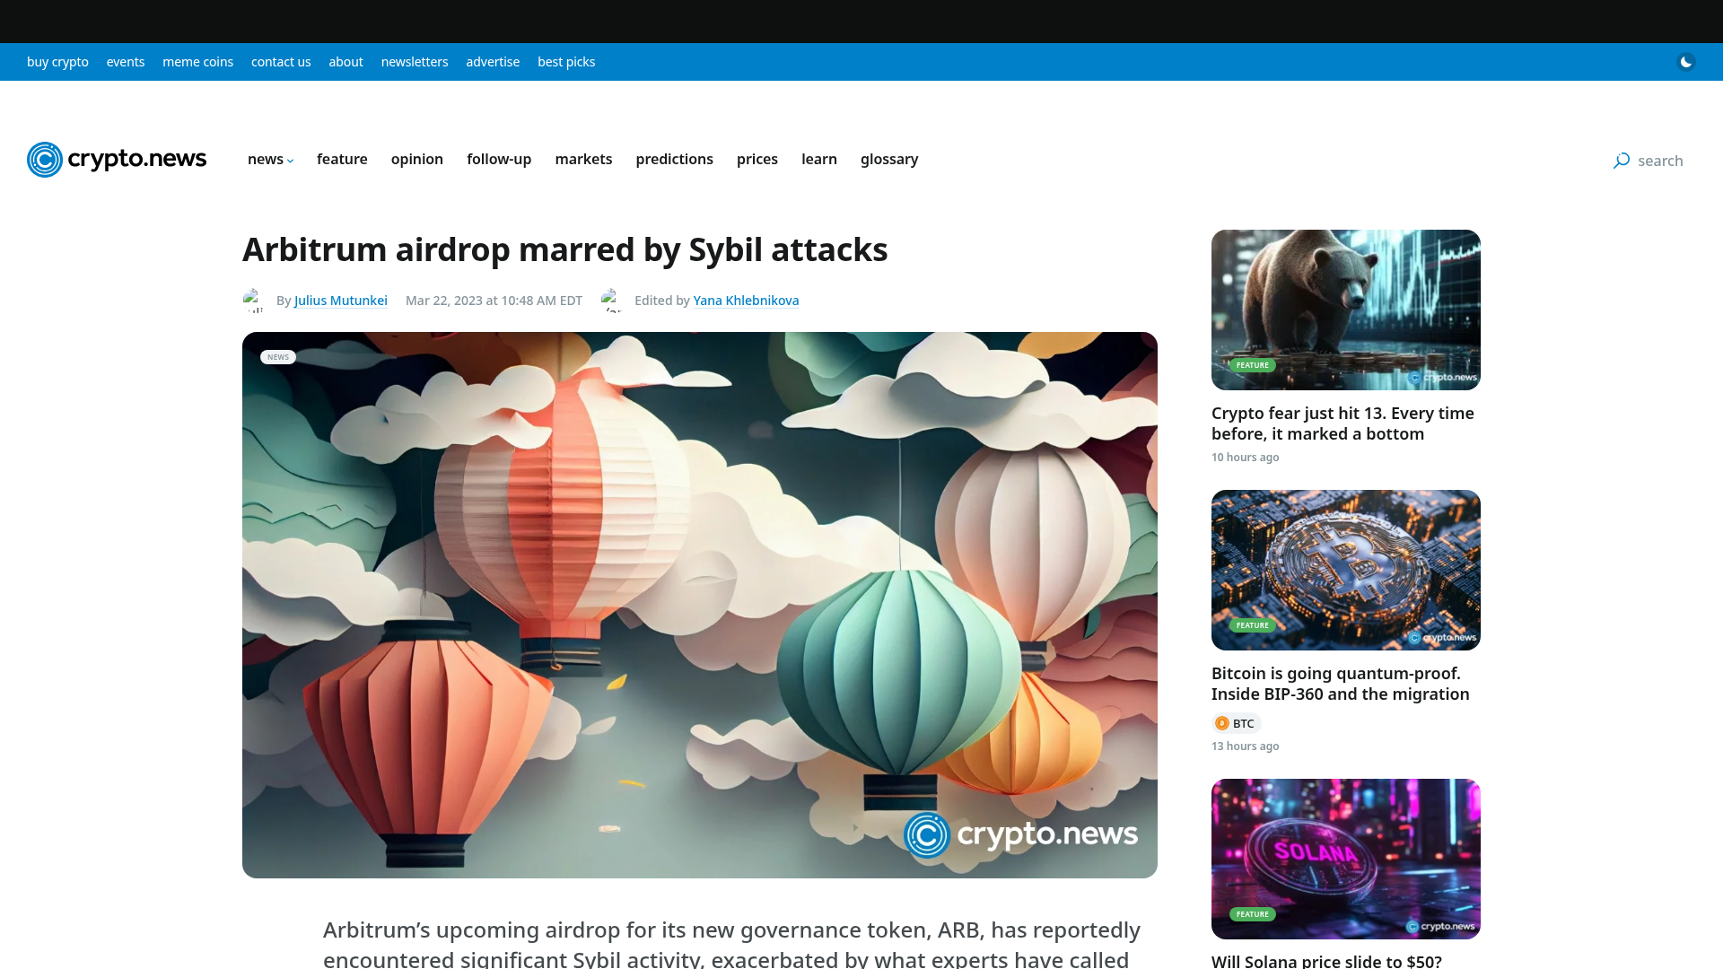This screenshot has height=969, width=1723.
Task: Click the BTC coin tag badge
Action: (1236, 723)
